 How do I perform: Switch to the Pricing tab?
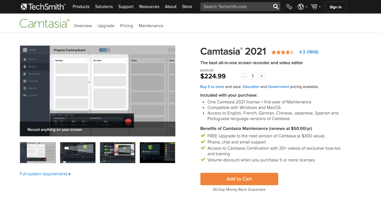point(126,26)
